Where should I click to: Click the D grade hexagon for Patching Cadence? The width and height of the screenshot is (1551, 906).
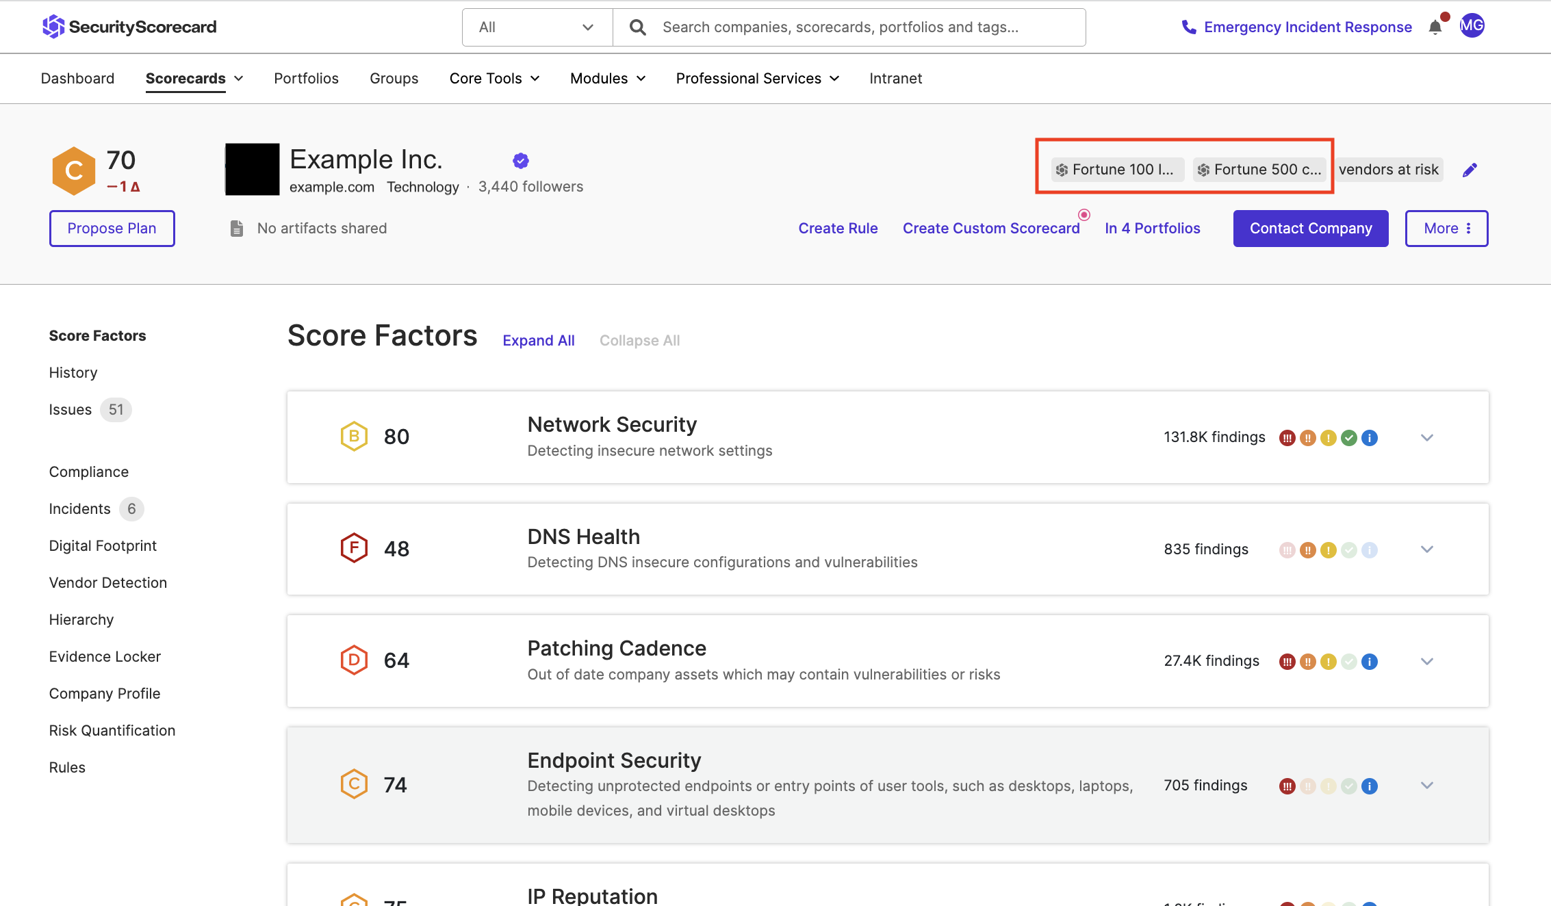[x=355, y=660]
